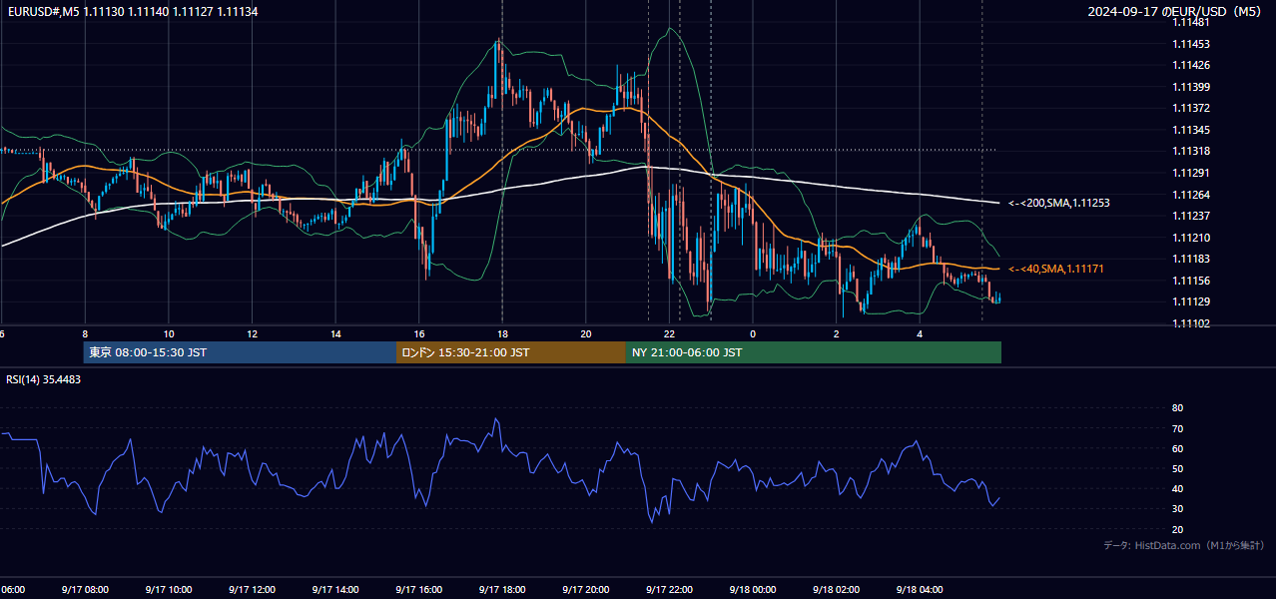Click RSI scale value 40

point(1177,488)
